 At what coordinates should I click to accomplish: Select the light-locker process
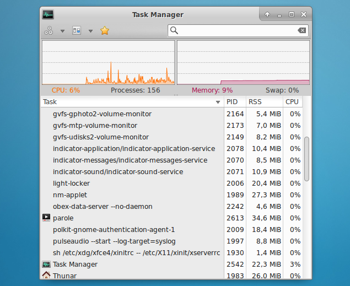[71, 184]
